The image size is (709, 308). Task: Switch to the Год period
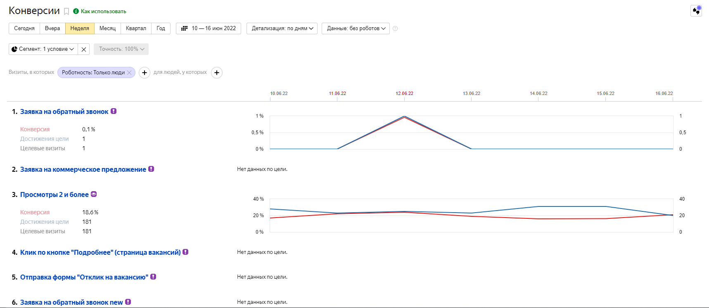pyautogui.click(x=161, y=28)
